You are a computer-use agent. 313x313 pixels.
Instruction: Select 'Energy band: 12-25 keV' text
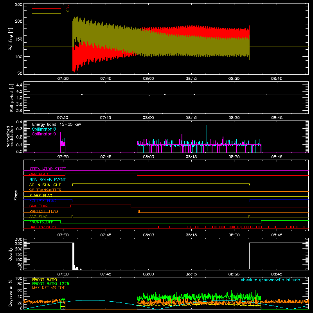pyautogui.click(x=57, y=124)
